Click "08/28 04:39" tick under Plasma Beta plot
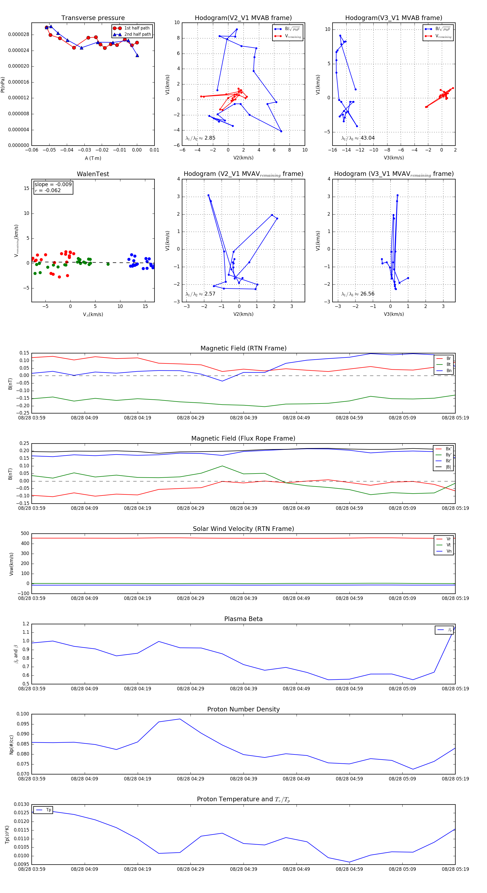 tap(243, 688)
